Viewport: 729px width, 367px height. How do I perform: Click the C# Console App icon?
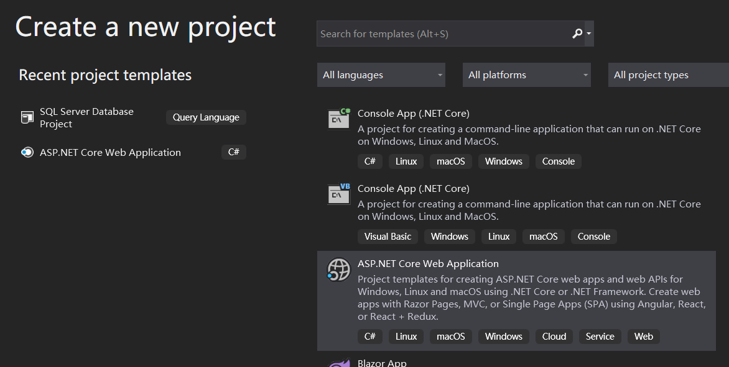[x=339, y=119]
